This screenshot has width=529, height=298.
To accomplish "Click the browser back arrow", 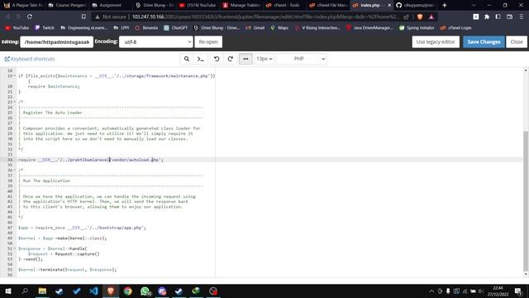I will (7, 17).
